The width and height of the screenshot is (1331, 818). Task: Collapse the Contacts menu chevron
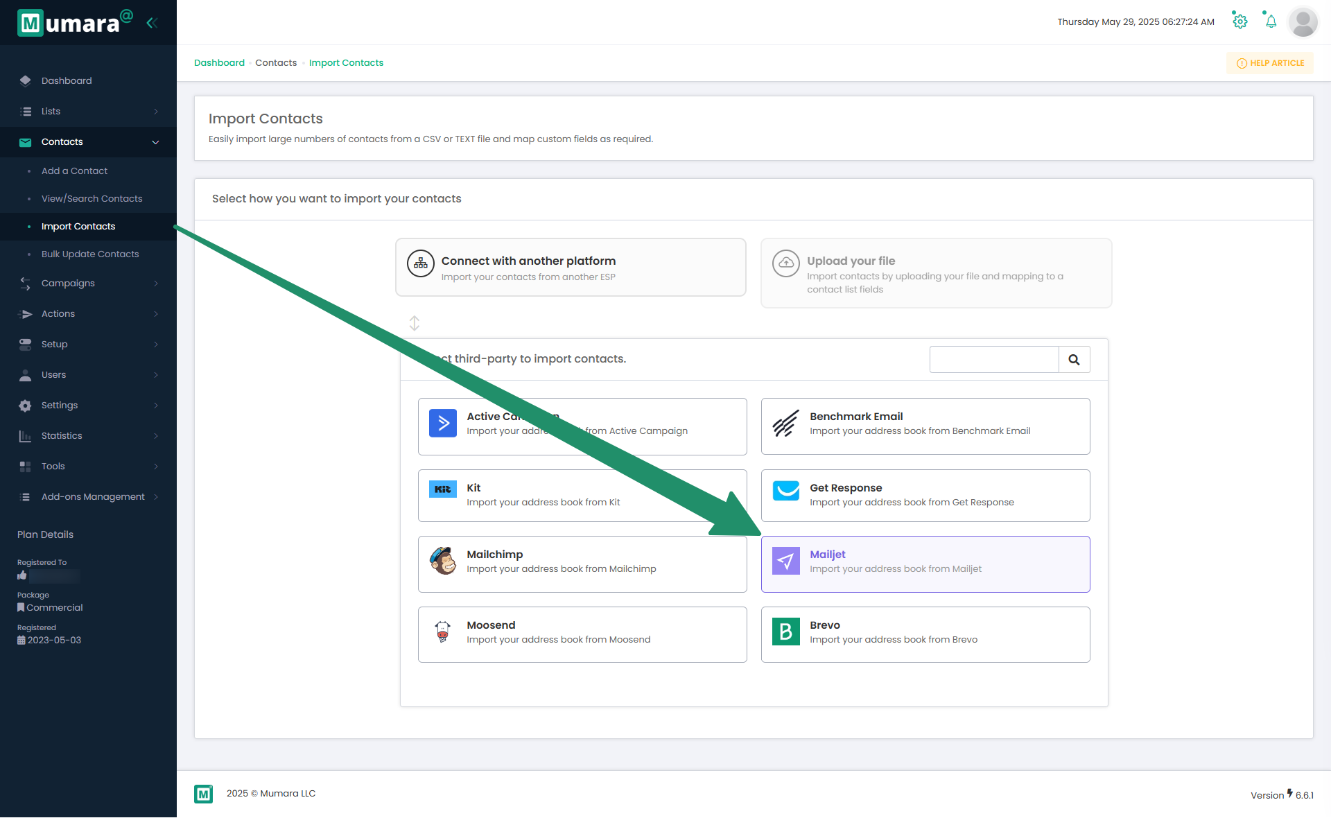coord(156,142)
